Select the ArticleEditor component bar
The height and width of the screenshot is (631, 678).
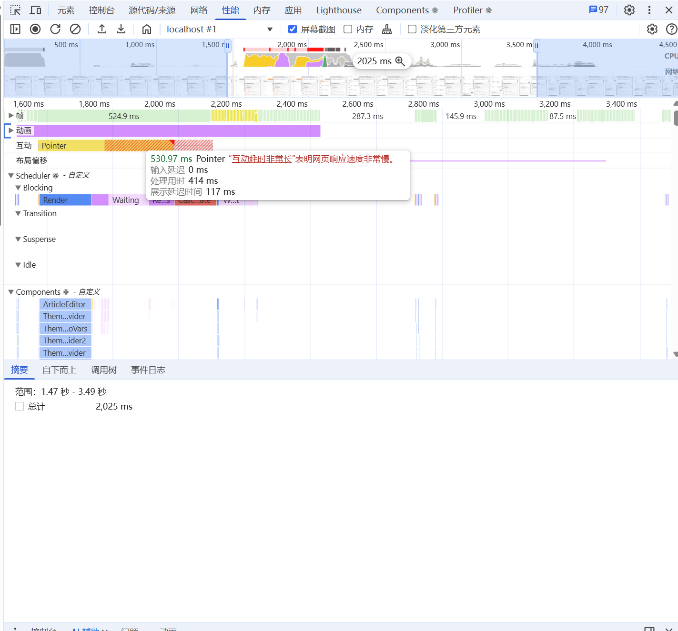click(x=66, y=304)
